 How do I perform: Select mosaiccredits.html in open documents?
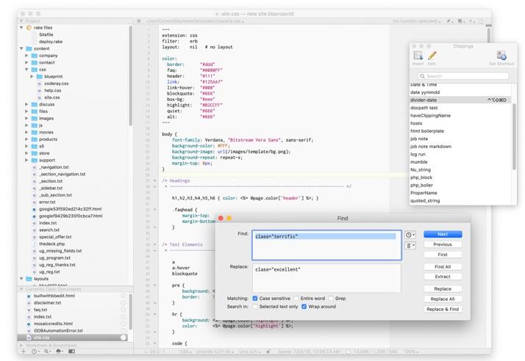(x=53, y=324)
